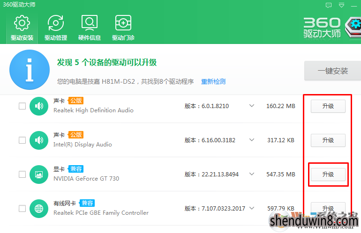361x233 pixels.
Task: Expand version dropdown for 6.0.1.8210
Action: 252,106
